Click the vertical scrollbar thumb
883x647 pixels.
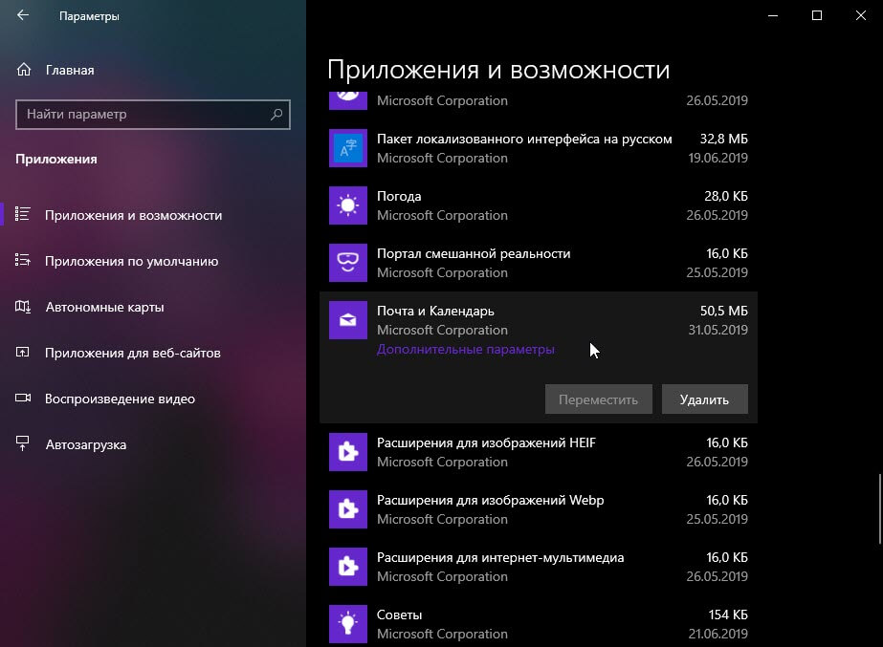[879, 509]
